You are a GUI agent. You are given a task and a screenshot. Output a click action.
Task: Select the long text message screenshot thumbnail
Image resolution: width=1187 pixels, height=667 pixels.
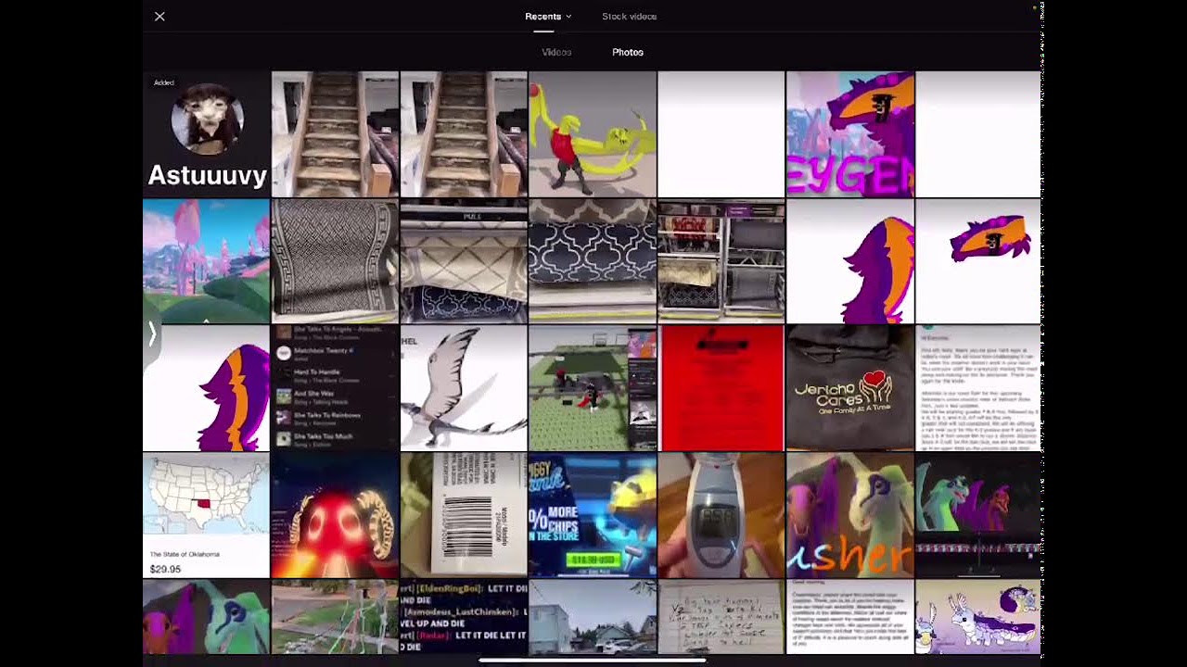[x=977, y=388]
